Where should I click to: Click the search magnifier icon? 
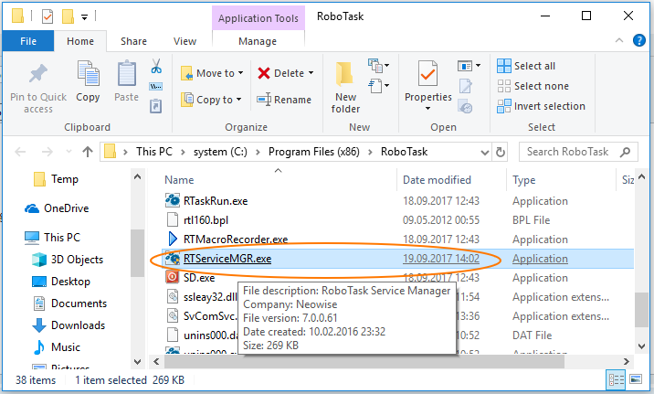[625, 152]
